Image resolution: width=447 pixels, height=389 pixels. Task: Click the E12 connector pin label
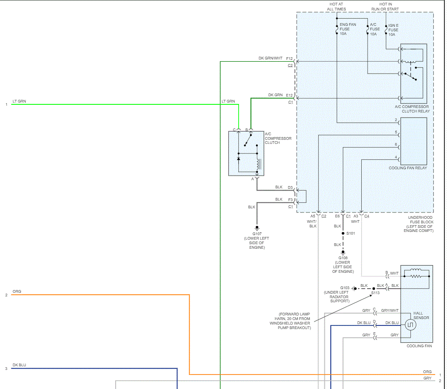290,95
